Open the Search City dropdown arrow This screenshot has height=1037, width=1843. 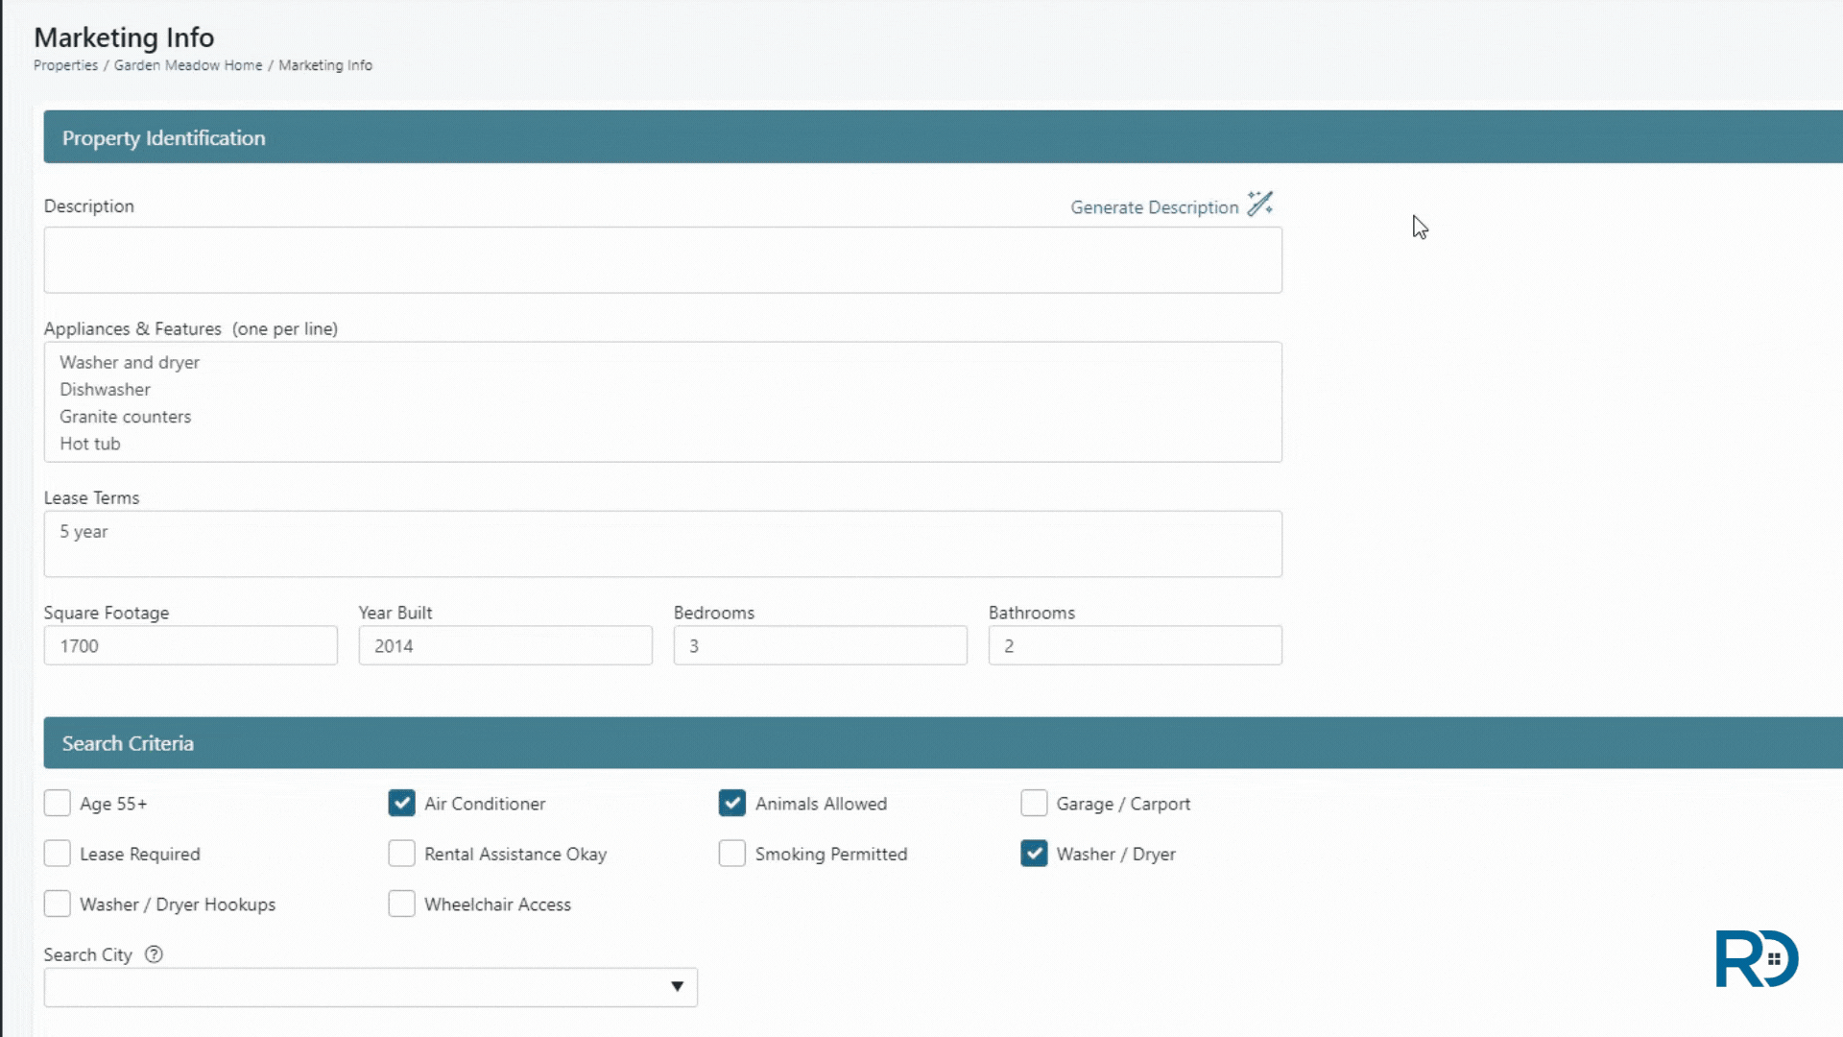(x=677, y=987)
